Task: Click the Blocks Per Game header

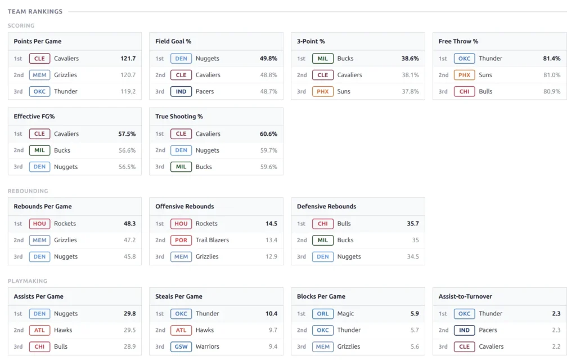Action: [x=358, y=296]
